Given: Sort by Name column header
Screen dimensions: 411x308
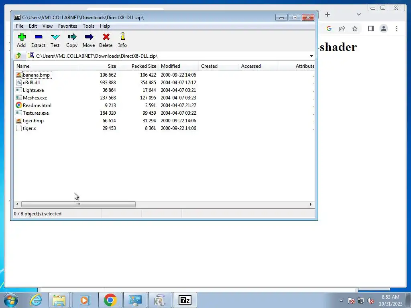Looking at the screenshot, I should pyautogui.click(x=46, y=66).
